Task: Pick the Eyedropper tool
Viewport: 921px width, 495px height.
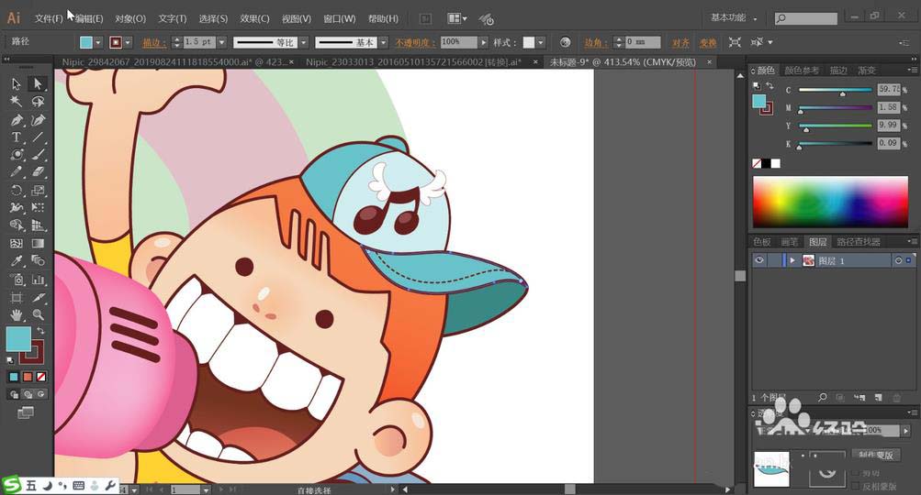Action: click(x=17, y=261)
